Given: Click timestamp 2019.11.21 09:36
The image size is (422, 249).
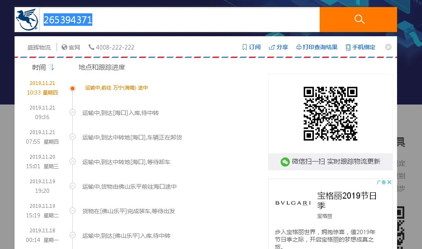Looking at the screenshot, I should 42,112.
